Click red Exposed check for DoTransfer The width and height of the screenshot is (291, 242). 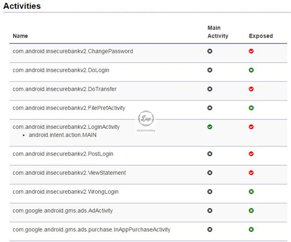click(x=251, y=89)
